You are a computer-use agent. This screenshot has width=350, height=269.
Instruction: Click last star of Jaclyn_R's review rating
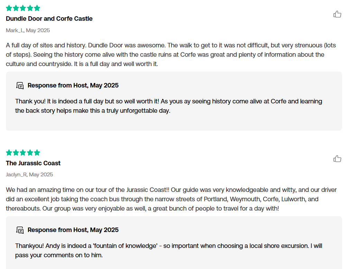[x=37, y=153]
